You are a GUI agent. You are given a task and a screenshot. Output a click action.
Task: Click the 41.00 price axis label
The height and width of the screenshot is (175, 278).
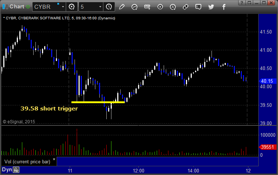[x=266, y=50]
